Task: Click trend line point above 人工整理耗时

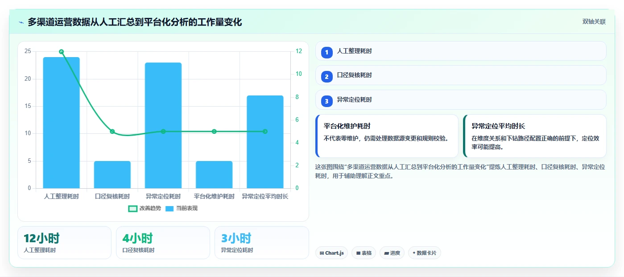Action: pyautogui.click(x=61, y=52)
